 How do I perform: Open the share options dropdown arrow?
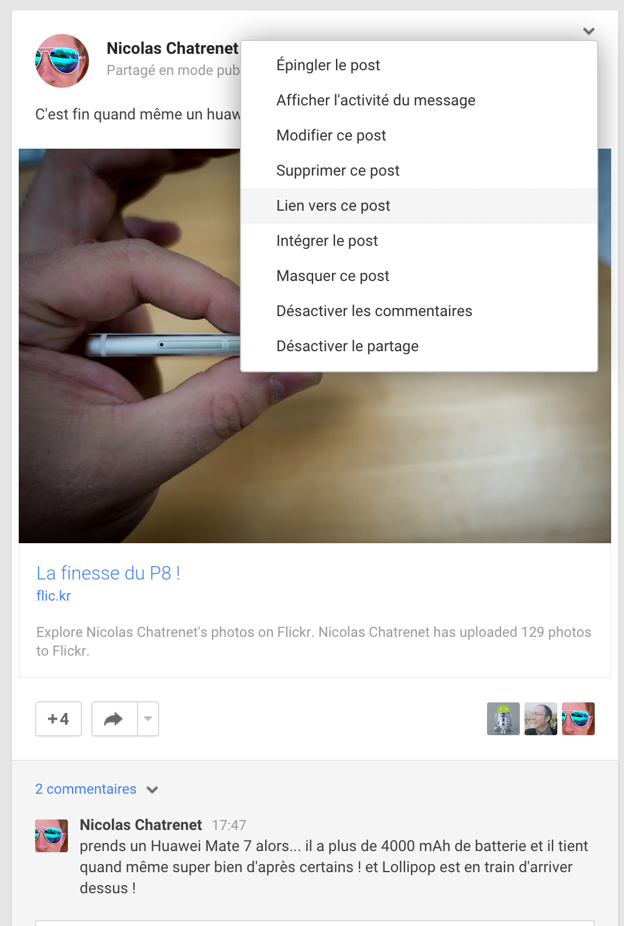(148, 719)
